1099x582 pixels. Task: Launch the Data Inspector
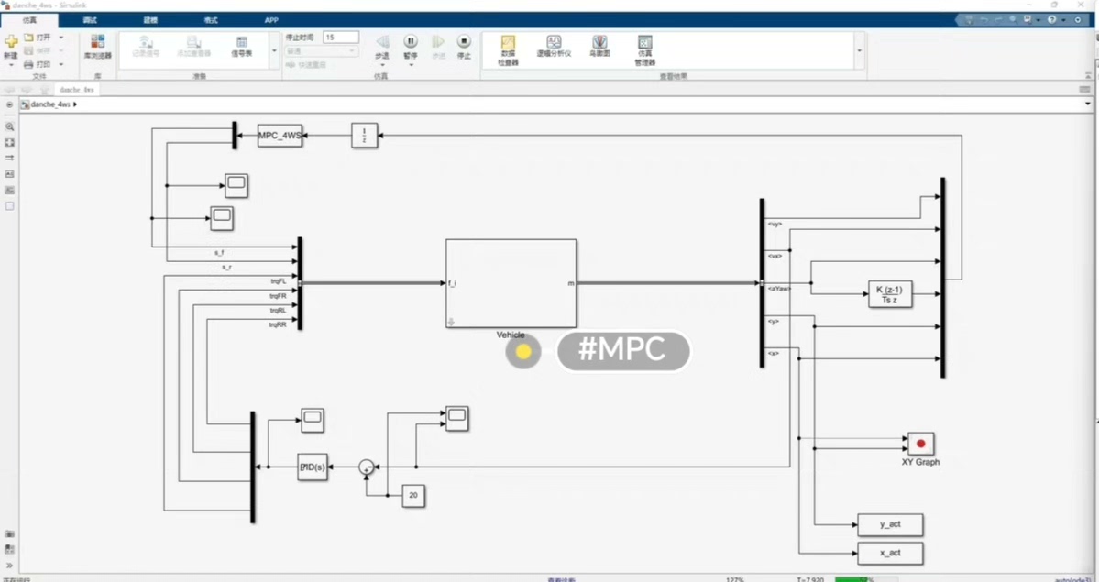click(507, 48)
